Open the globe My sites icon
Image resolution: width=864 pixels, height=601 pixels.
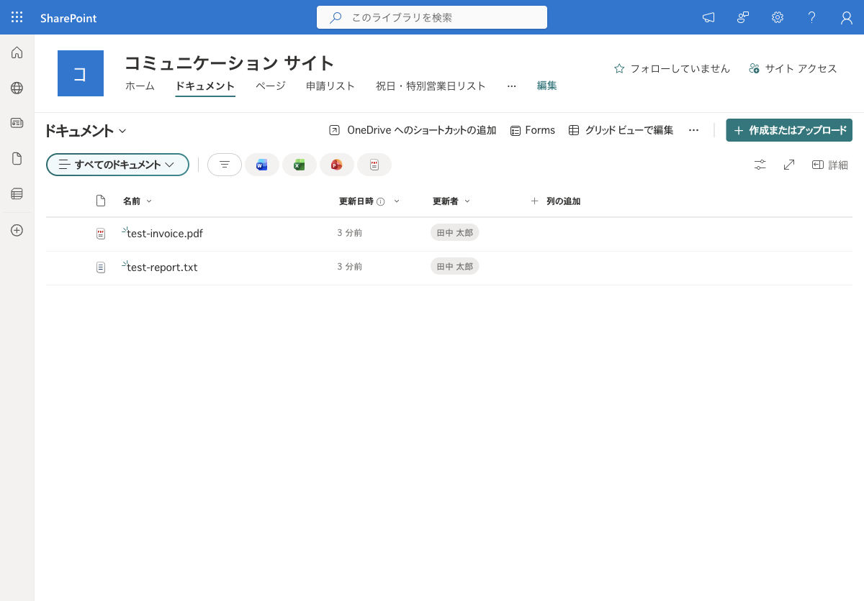coord(17,88)
